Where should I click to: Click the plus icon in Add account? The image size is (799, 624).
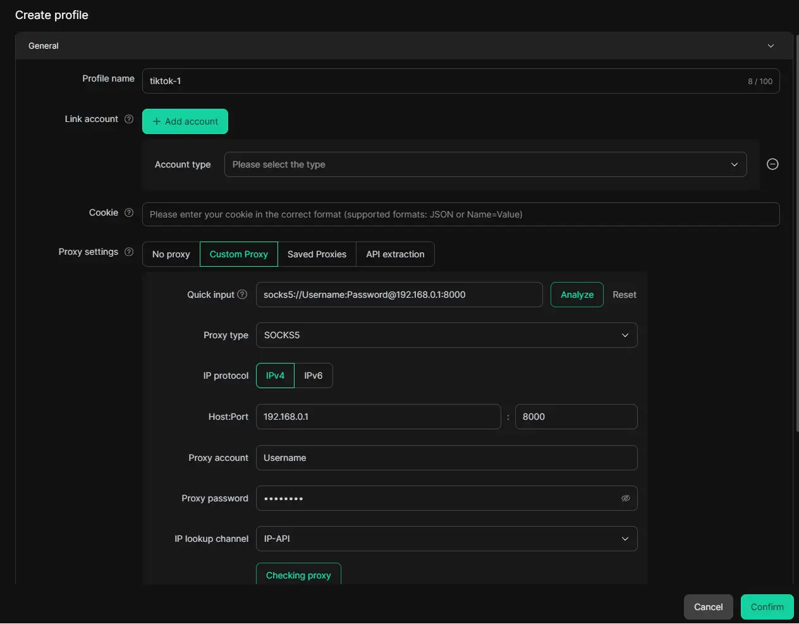pyautogui.click(x=157, y=121)
